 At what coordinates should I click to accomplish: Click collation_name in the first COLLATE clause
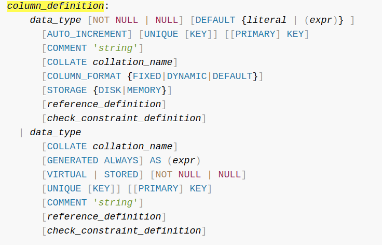pos(132,62)
